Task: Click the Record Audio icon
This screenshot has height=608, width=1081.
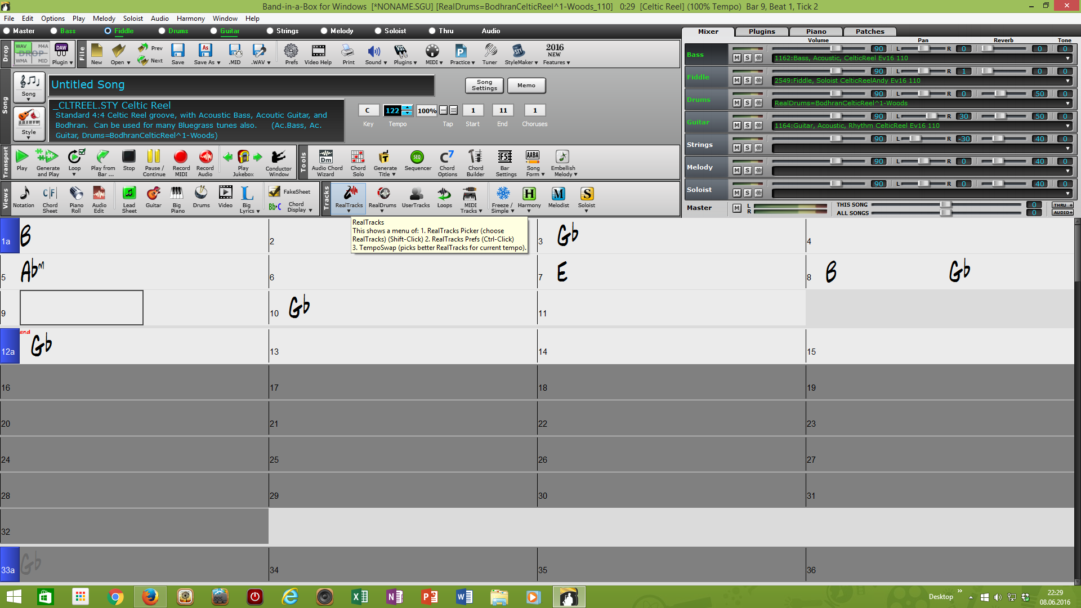Action: pyautogui.click(x=205, y=162)
